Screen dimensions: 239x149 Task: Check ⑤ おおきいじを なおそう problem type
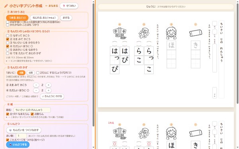click(x=8, y=50)
